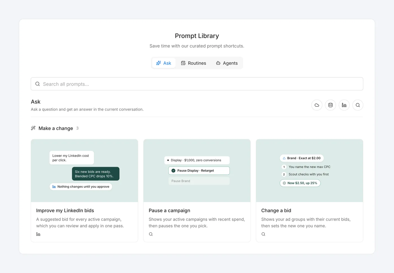Click the Shows your active campaigns description
The height and width of the screenshot is (273, 394).
click(197, 223)
